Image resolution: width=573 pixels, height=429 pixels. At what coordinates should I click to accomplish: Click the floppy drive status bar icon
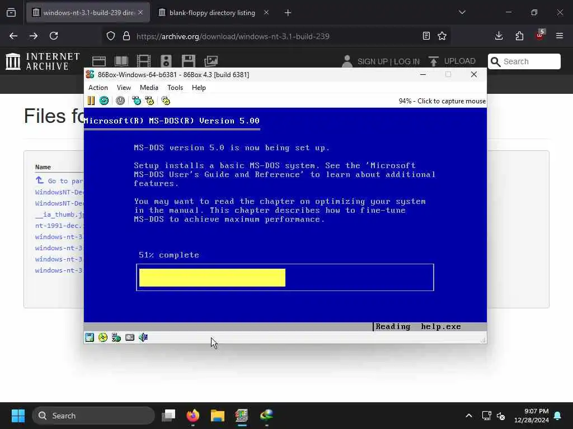90,337
